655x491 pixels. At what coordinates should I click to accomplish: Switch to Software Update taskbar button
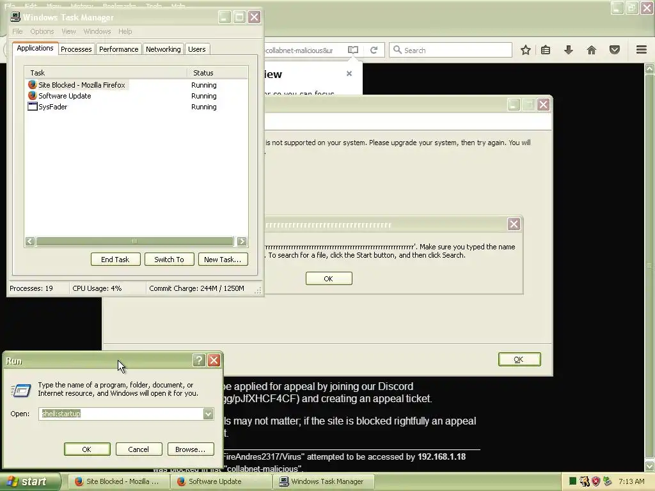(x=221, y=481)
